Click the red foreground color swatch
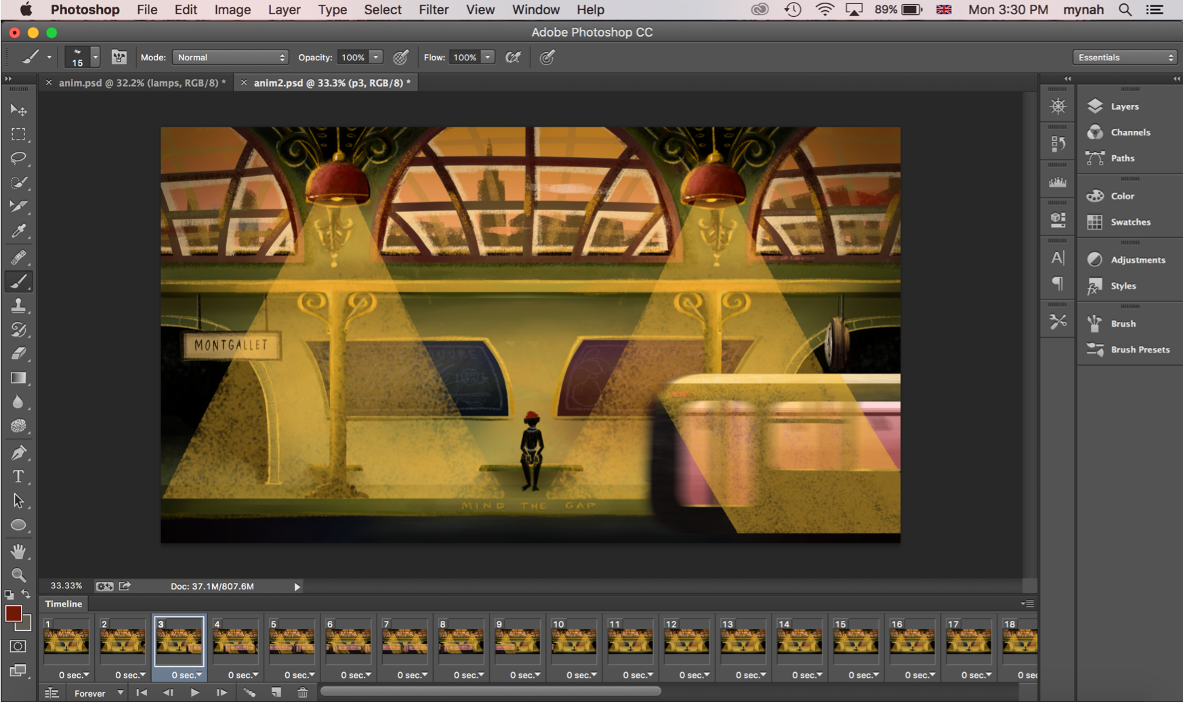The image size is (1183, 702). pyautogui.click(x=13, y=613)
